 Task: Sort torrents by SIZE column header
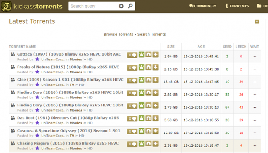tap(171, 47)
